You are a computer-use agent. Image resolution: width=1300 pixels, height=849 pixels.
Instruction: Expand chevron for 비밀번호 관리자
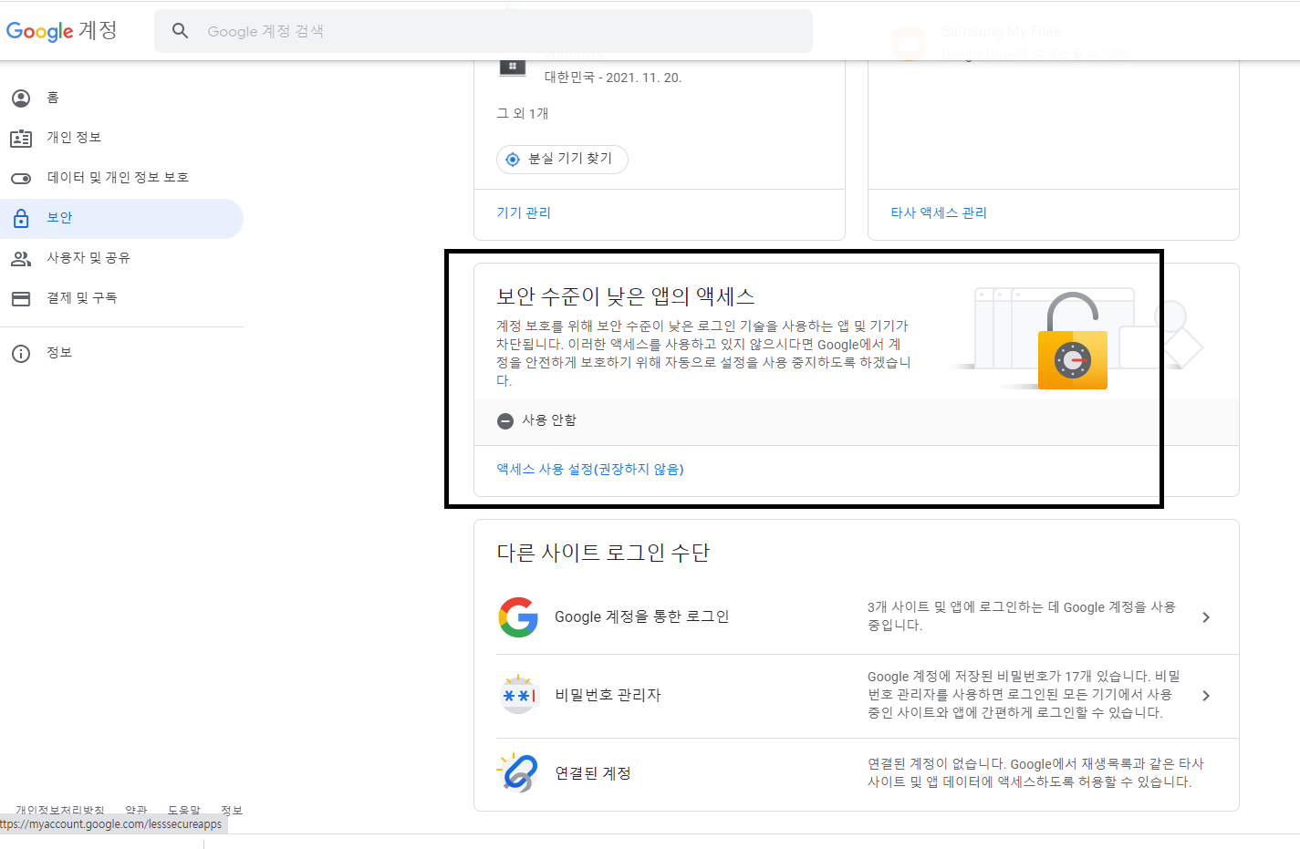[x=1206, y=696]
